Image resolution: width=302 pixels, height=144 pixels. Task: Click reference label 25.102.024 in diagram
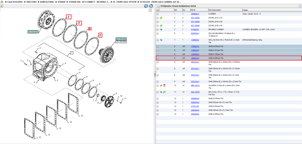pos(121,42)
